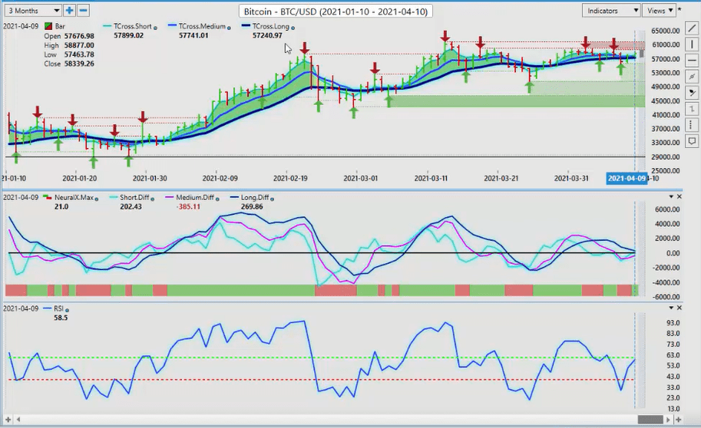Viewport: 701px width, 428px height.
Task: Open RSI panel options arrow
Action: click(671, 308)
